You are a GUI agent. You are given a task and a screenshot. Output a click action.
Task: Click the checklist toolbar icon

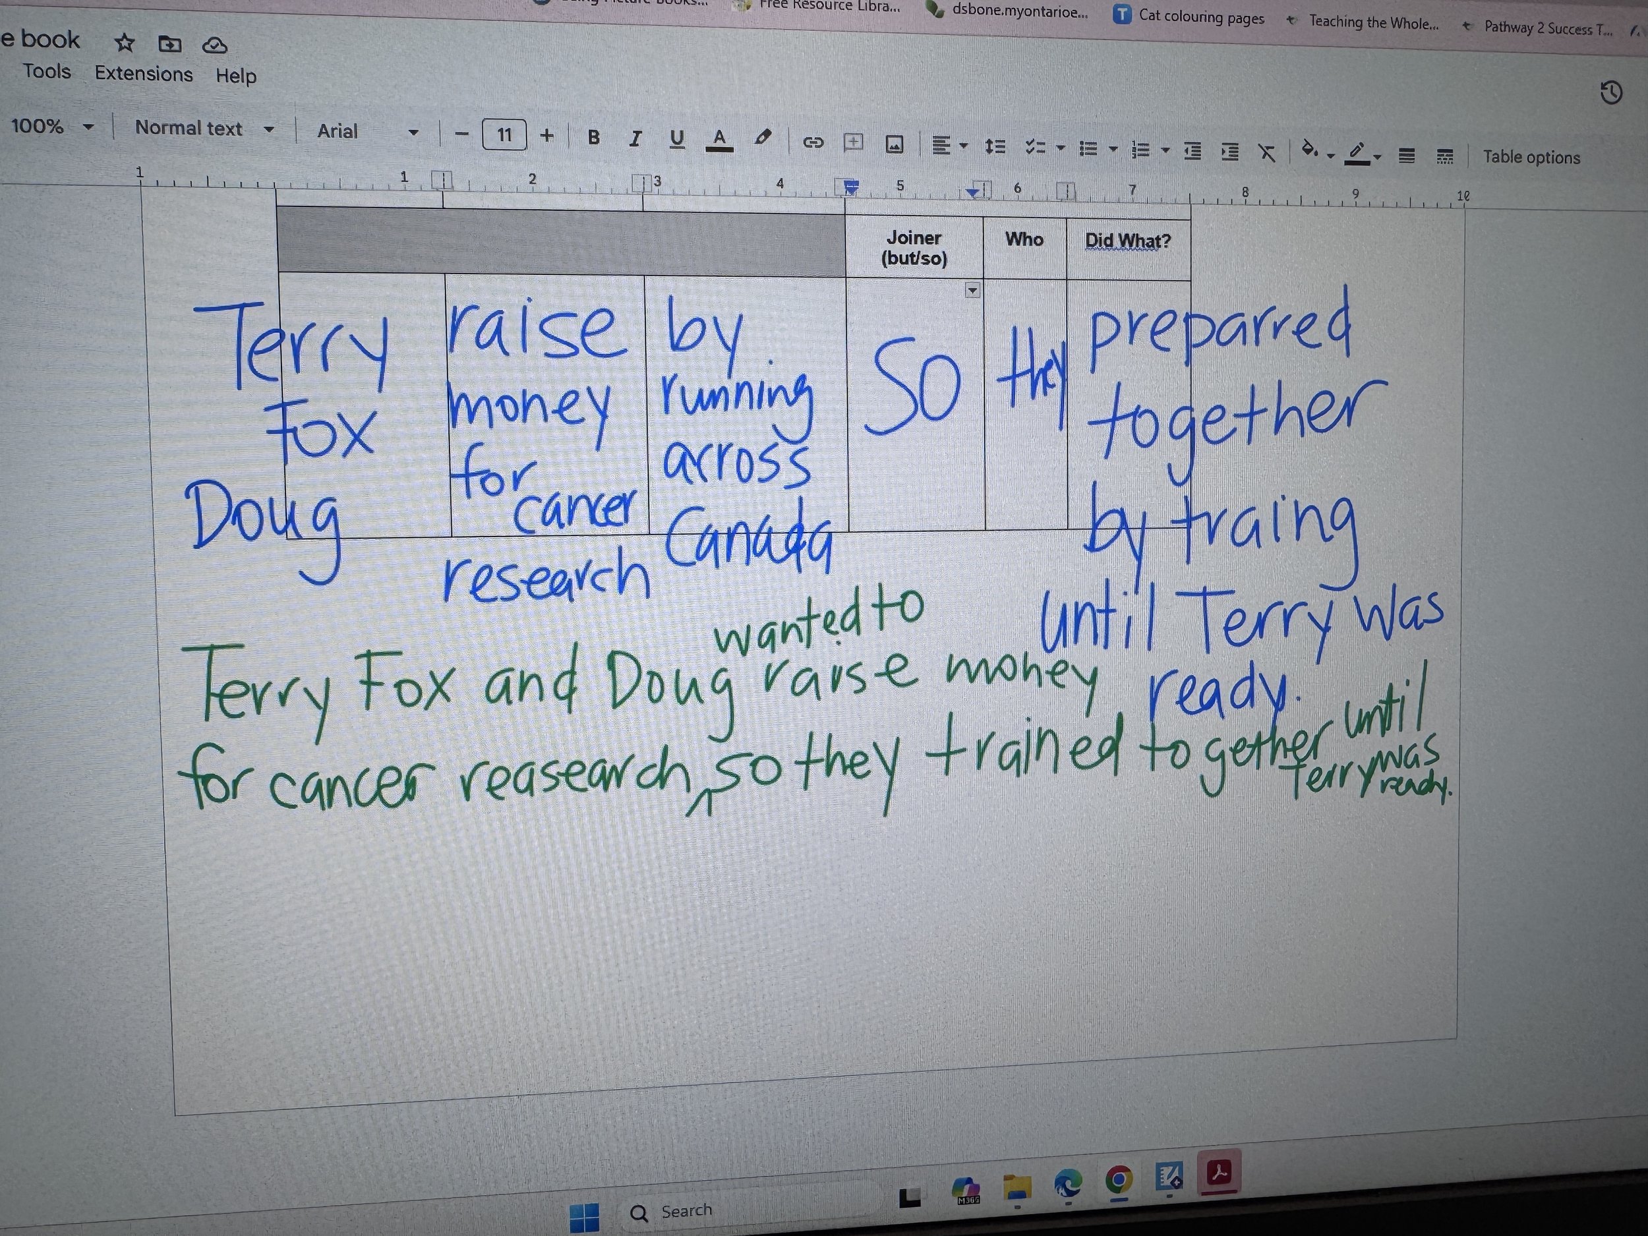[x=1035, y=148]
